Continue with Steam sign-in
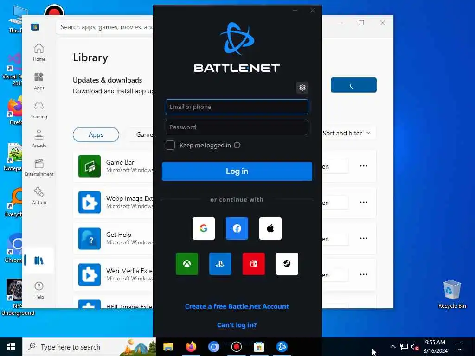Viewport: 475px width, 356px height. tap(287, 264)
